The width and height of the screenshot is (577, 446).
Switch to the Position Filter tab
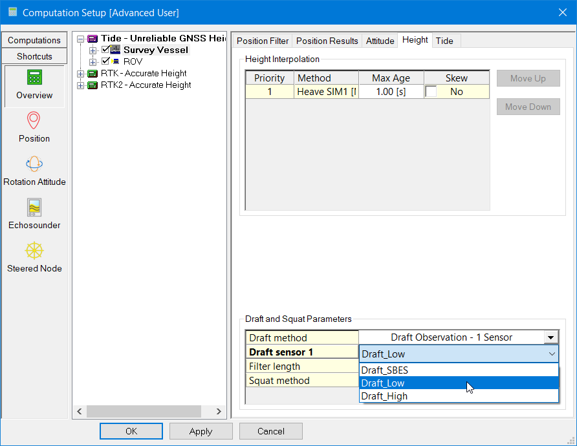pyautogui.click(x=262, y=41)
